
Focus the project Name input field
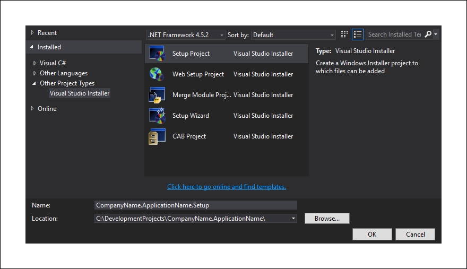tap(196, 205)
